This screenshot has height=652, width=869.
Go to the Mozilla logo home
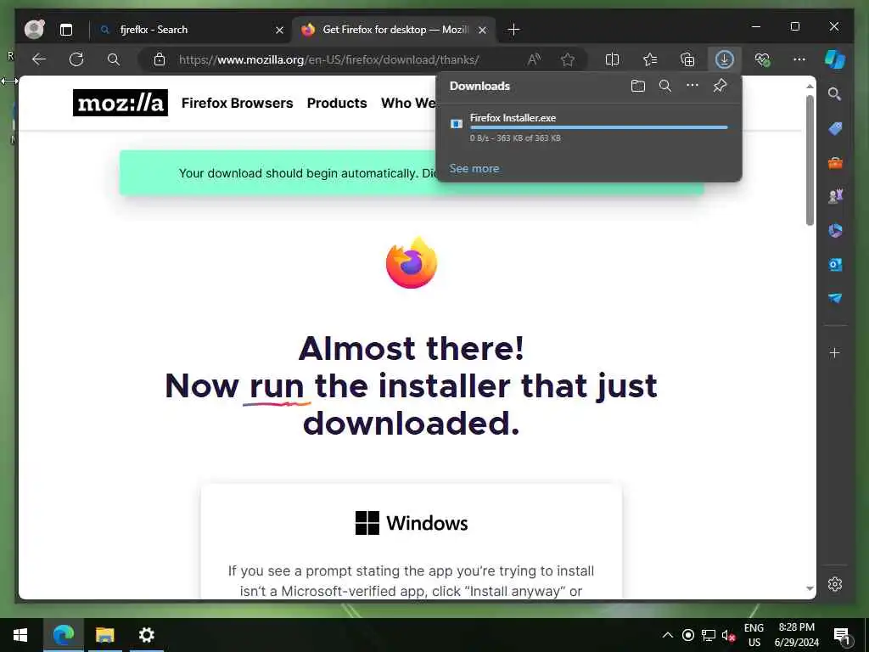pos(121,103)
